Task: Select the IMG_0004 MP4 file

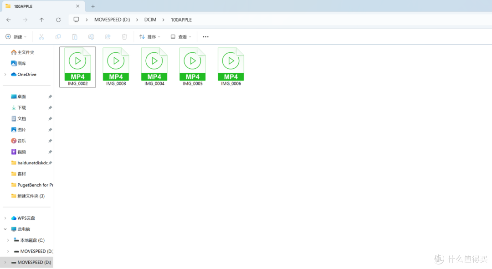Action: coord(154,67)
